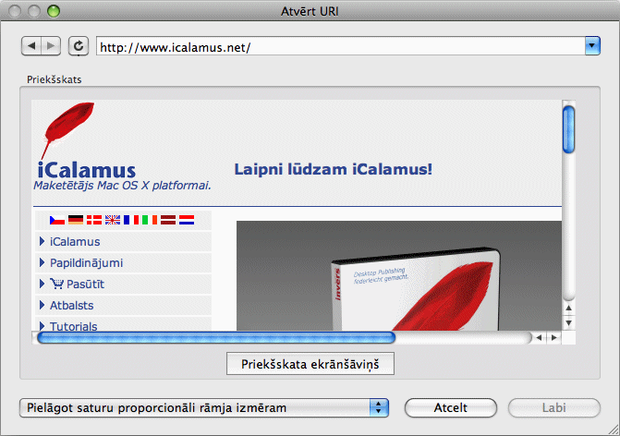
Task: Expand the triangle next to Papildinājumi
Action: click(42, 262)
